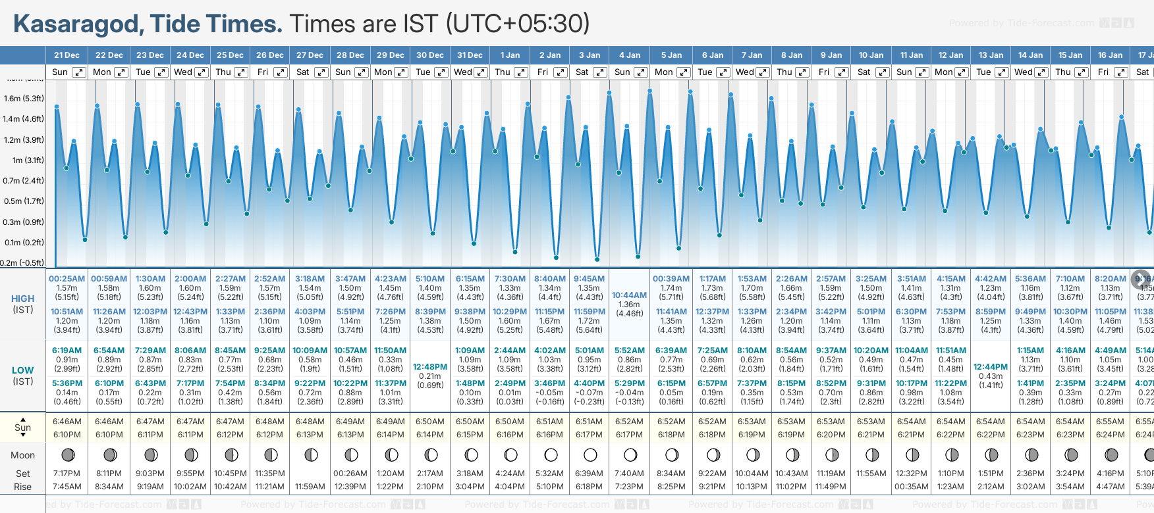
Task: Expand the Sun 21 Dec day view
Action: pos(78,72)
